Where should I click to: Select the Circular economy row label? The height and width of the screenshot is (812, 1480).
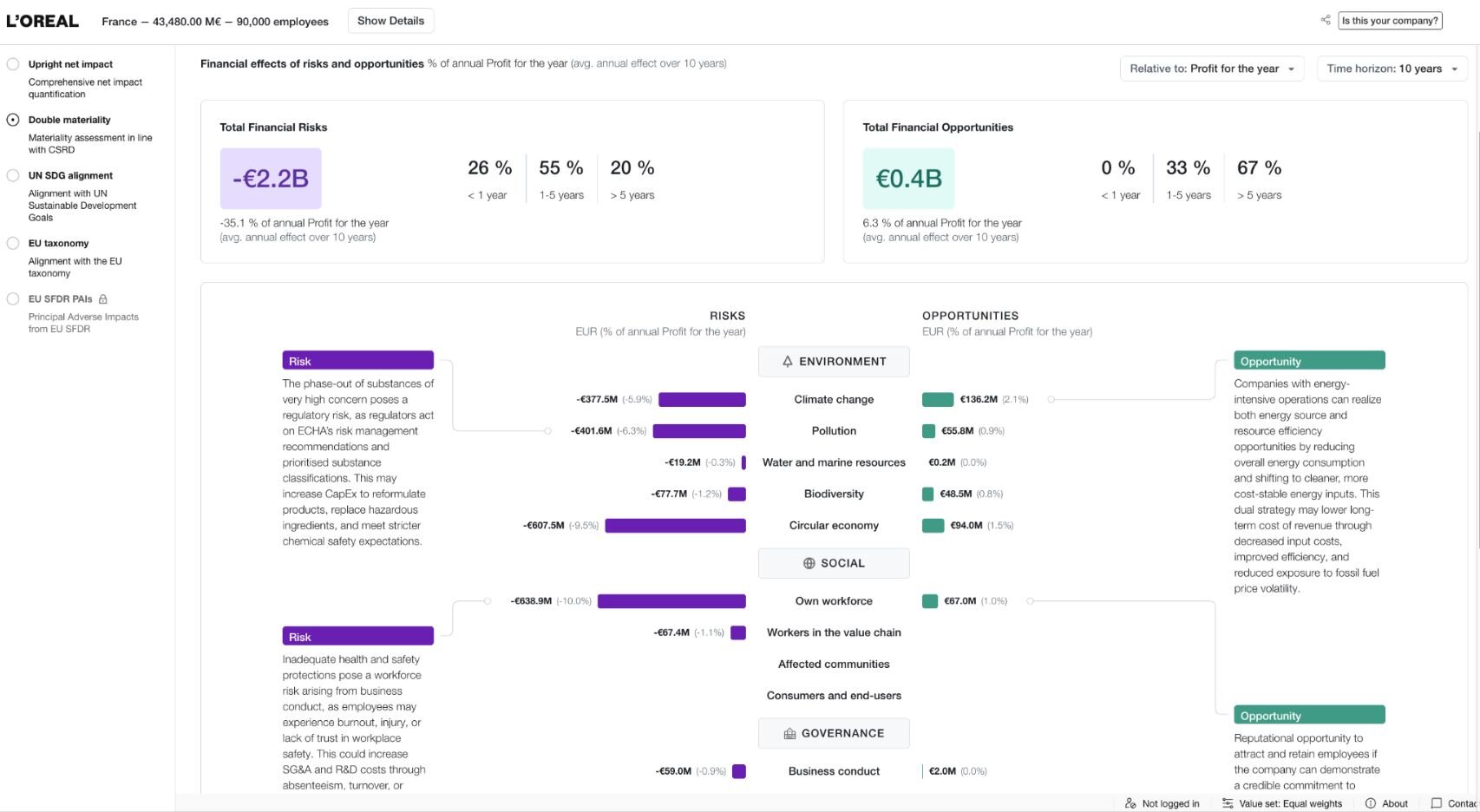point(834,526)
